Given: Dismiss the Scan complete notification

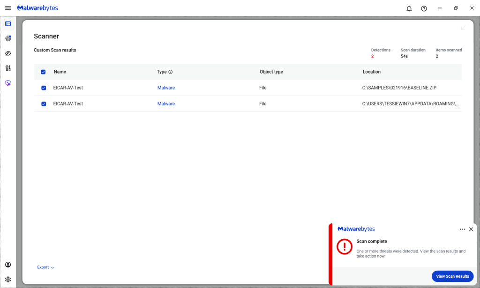Looking at the screenshot, I should point(471,229).
